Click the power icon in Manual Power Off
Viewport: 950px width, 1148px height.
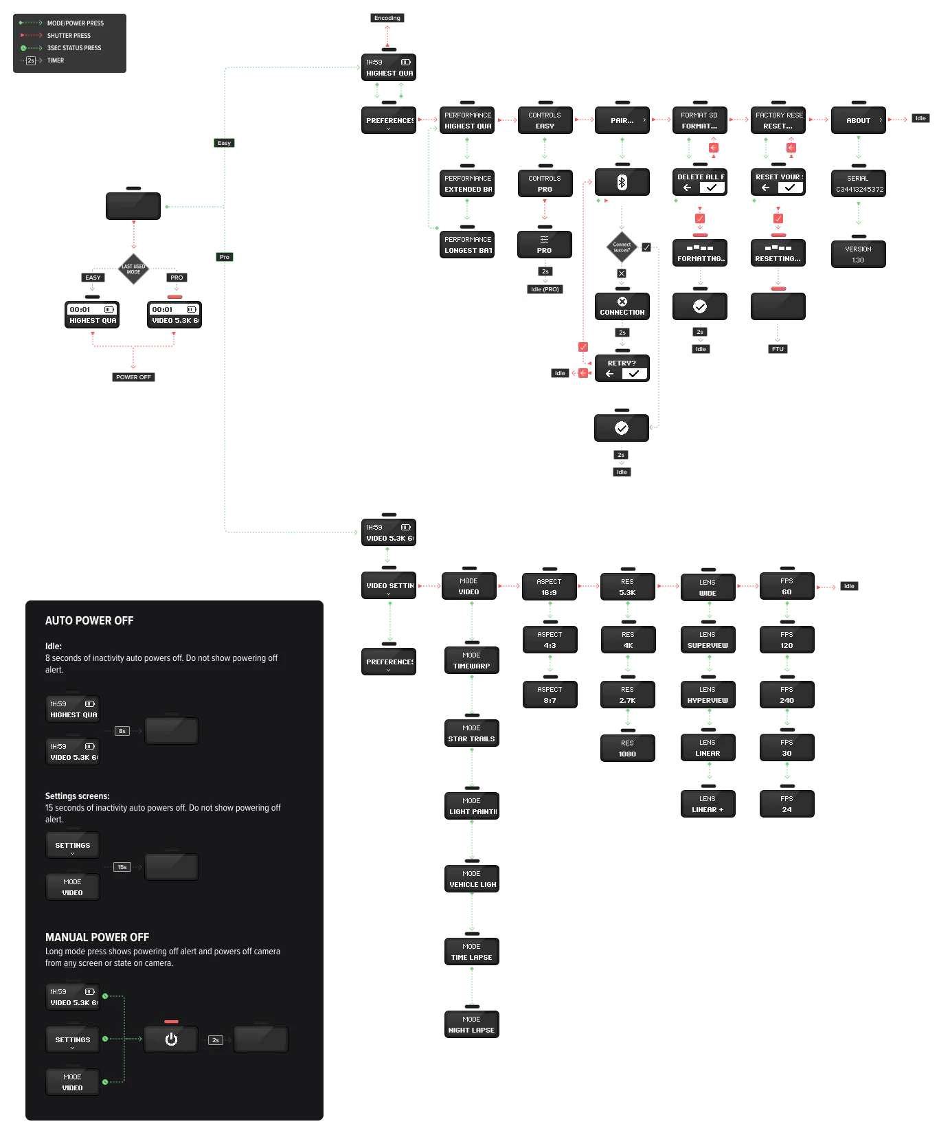click(x=171, y=1039)
